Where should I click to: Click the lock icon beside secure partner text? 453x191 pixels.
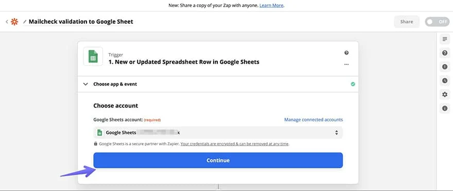pyautogui.click(x=96, y=144)
